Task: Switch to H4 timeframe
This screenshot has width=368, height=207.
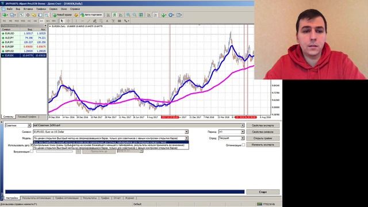Action: (x=35, y=21)
